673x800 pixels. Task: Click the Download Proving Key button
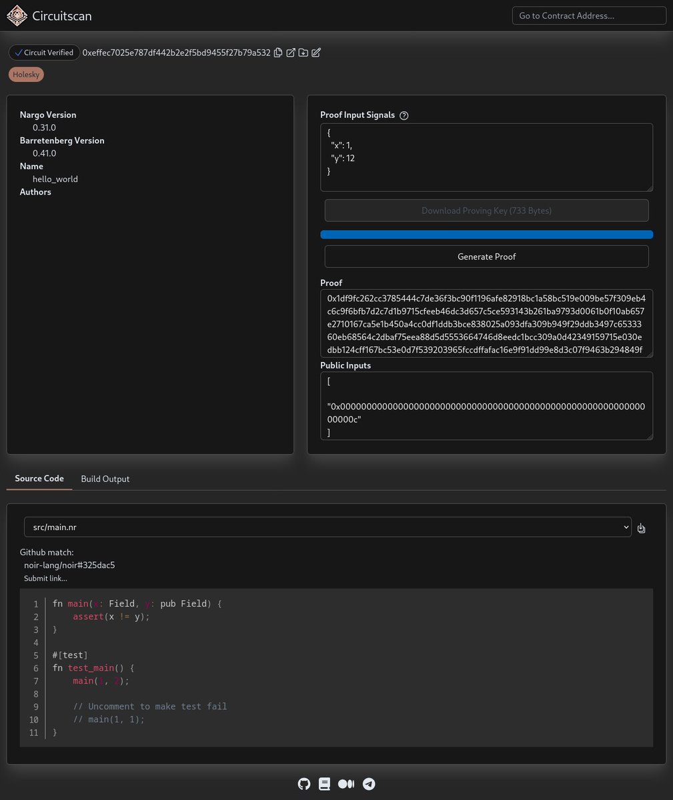coord(486,211)
